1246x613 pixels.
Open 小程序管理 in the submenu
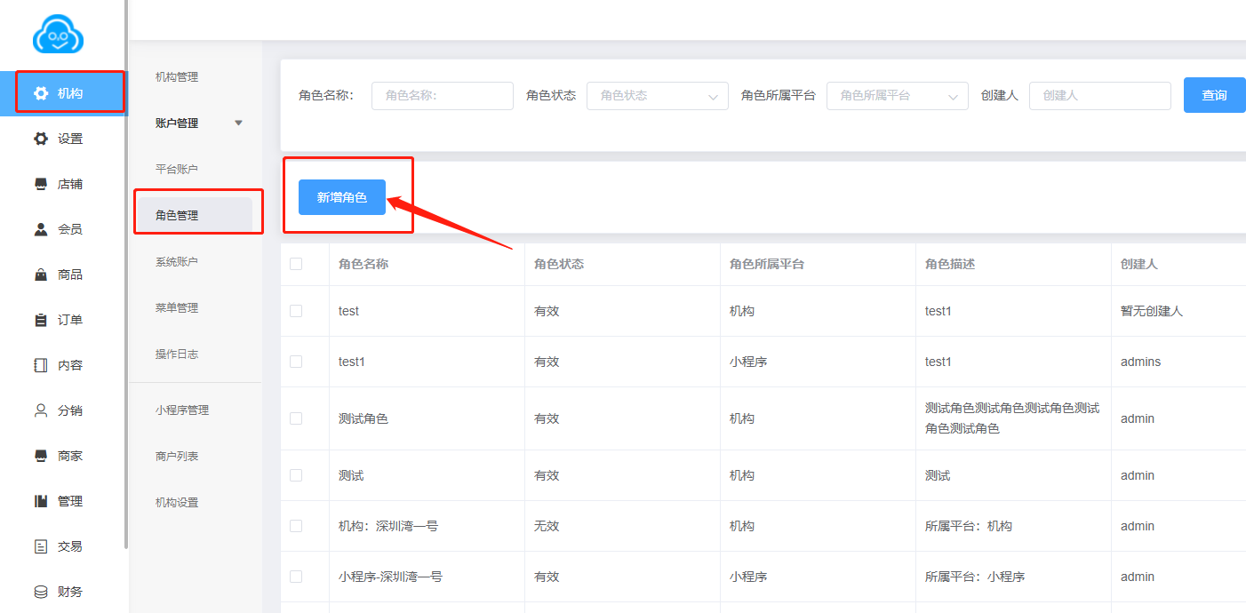(x=182, y=410)
